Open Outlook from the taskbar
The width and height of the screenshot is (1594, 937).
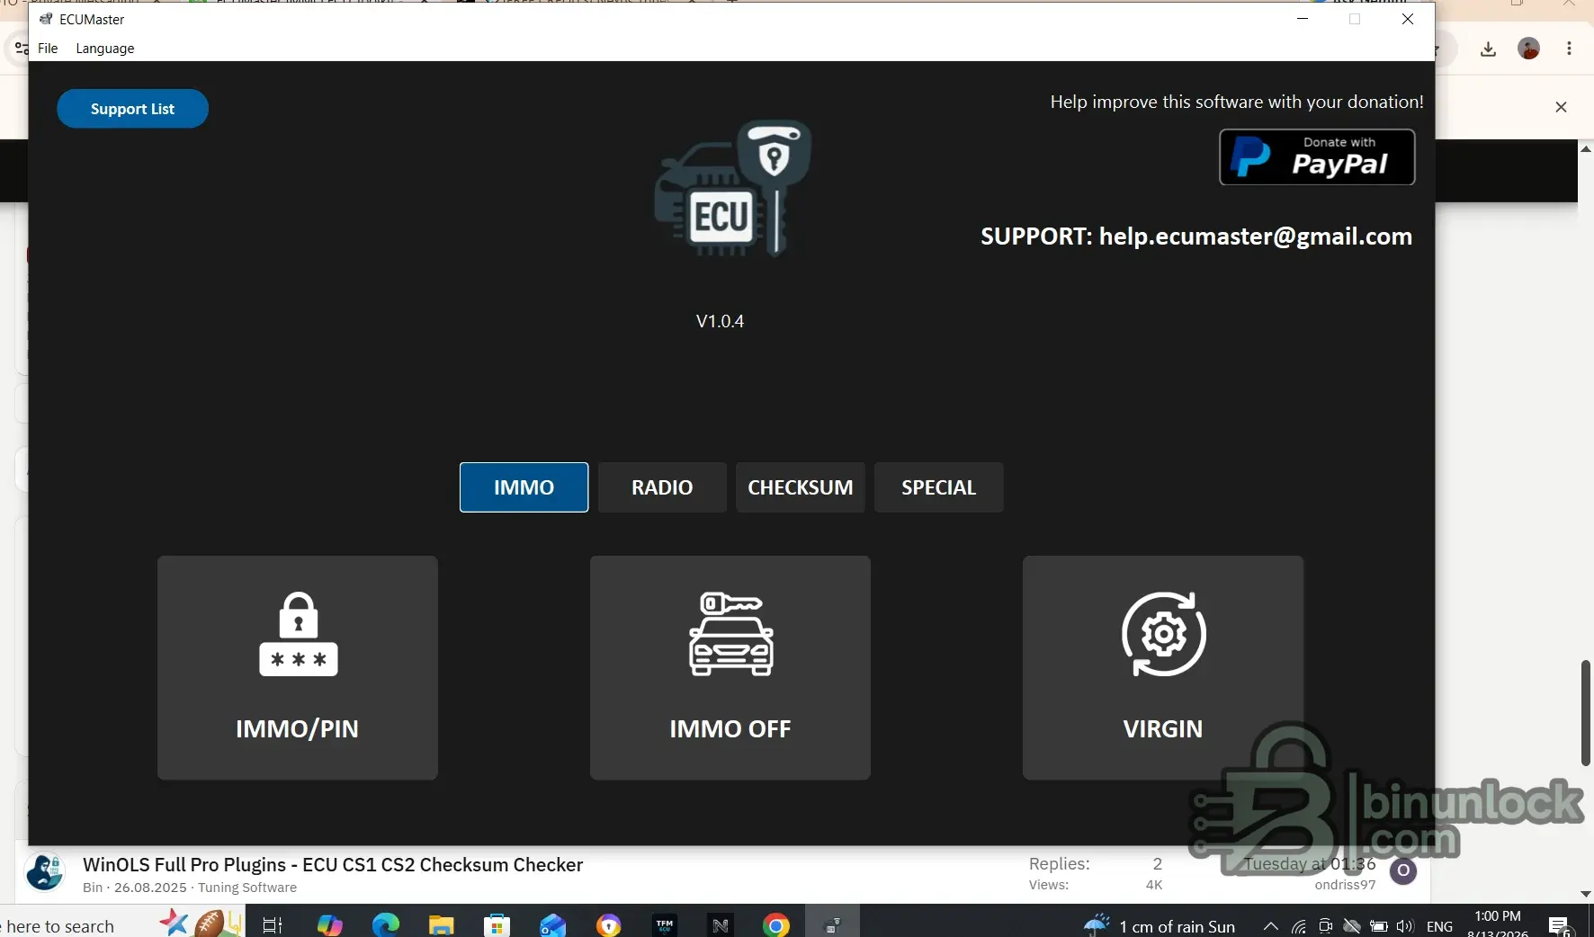coord(553,924)
